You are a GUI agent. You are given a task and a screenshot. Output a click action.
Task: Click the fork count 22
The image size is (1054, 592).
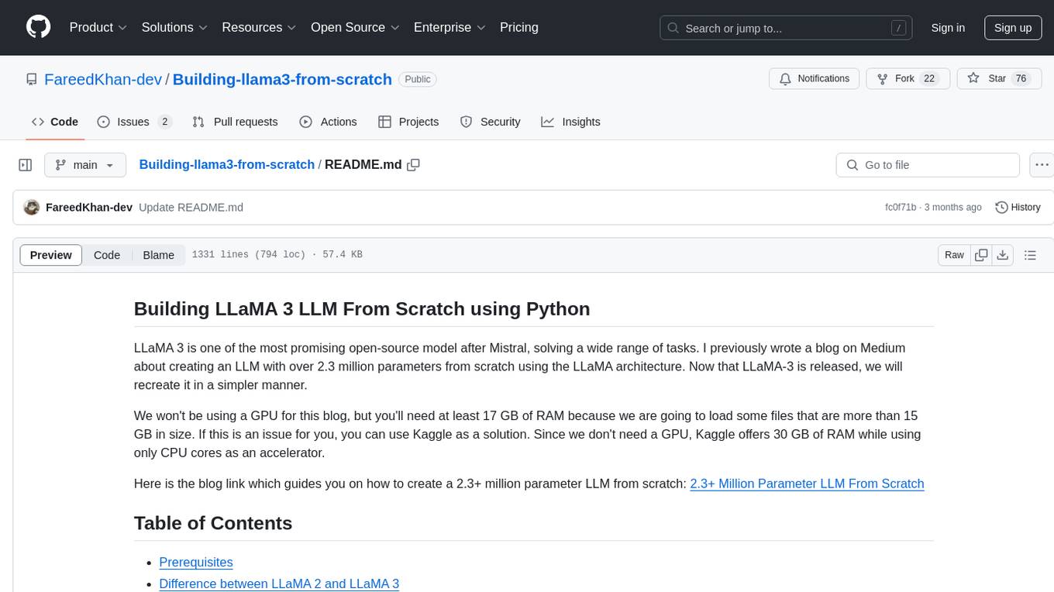pyautogui.click(x=930, y=79)
